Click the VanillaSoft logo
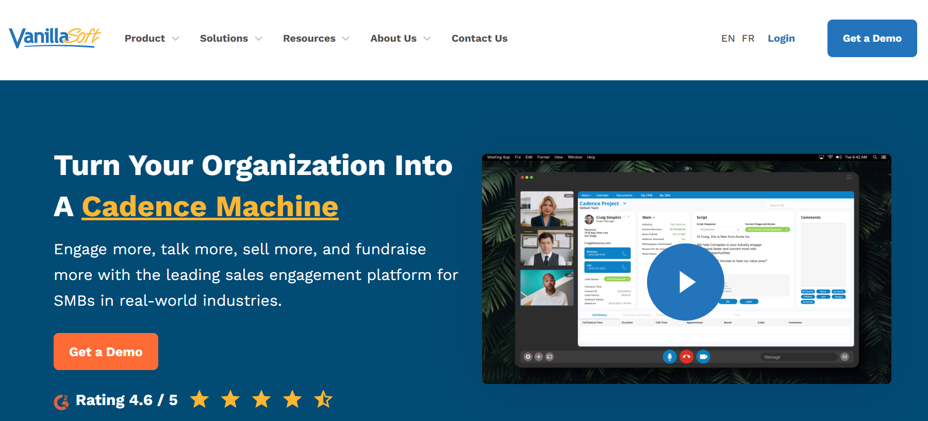 [x=55, y=38]
